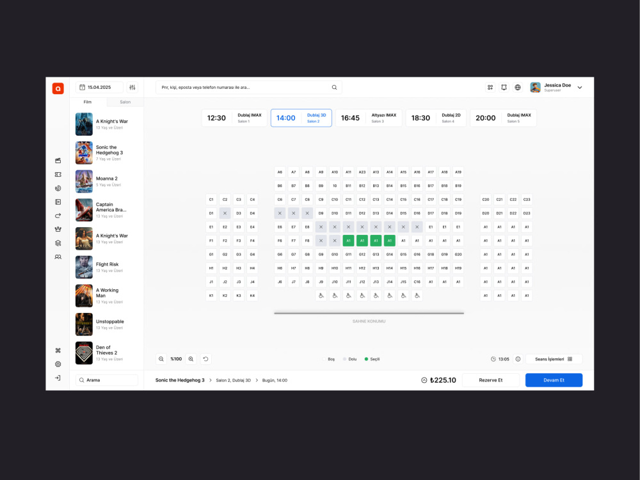
Task: Click the switch icon left of bell
Action: click(490, 87)
